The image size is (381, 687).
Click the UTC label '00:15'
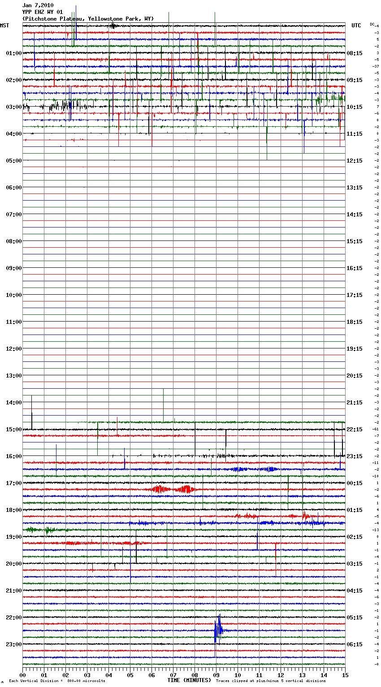tap(355, 483)
